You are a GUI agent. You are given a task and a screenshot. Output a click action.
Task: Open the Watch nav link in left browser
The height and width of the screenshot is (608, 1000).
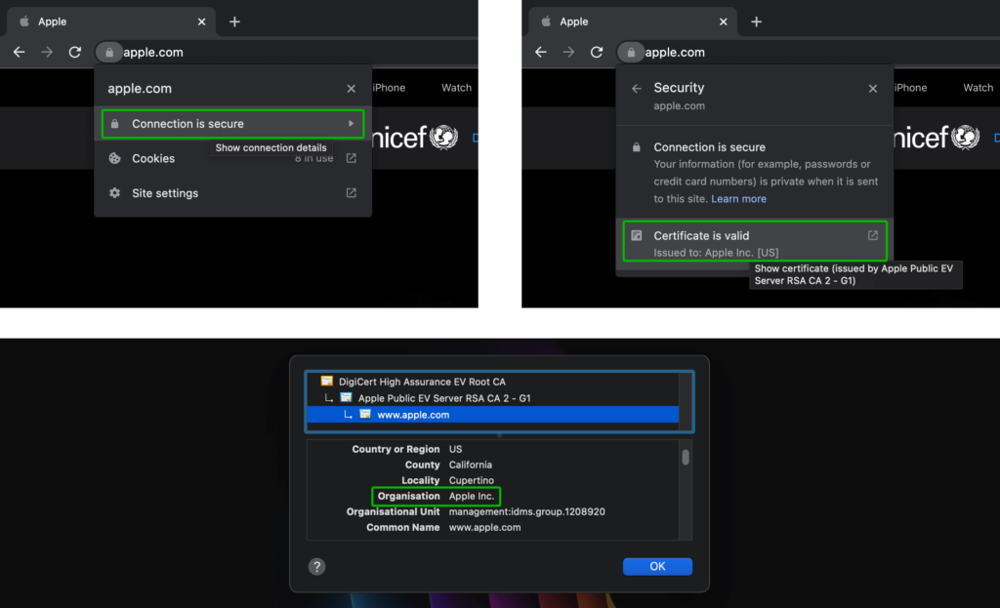pyautogui.click(x=457, y=88)
